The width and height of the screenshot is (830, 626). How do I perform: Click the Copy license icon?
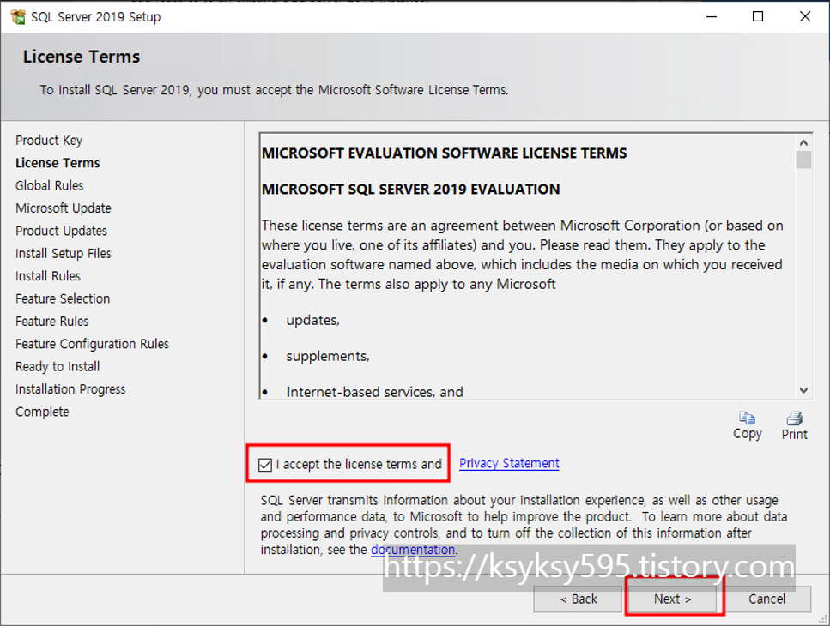pyautogui.click(x=747, y=418)
